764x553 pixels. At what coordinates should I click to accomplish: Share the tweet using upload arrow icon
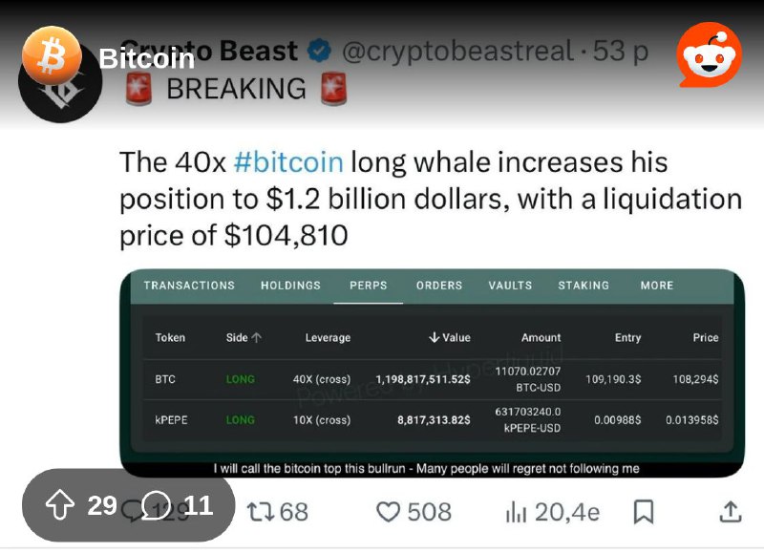(731, 512)
